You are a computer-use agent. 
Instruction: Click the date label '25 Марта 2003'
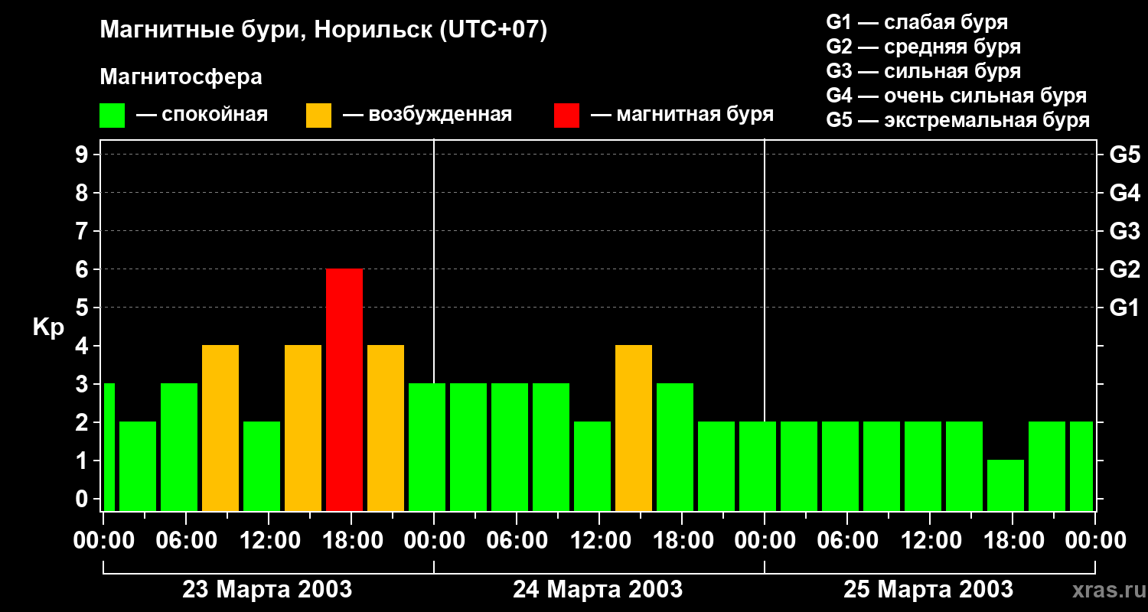tap(928, 589)
